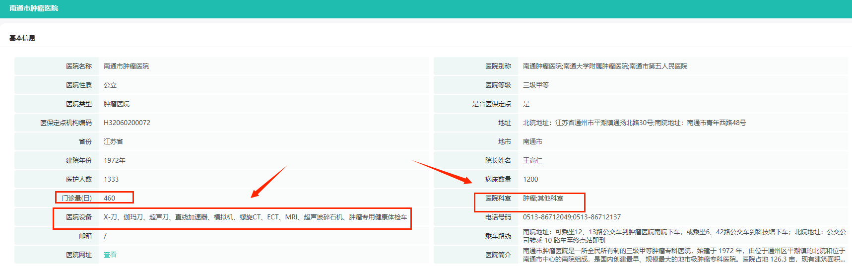852x271 pixels.
Task: Select the 南通市 city value
Action: 532,141
